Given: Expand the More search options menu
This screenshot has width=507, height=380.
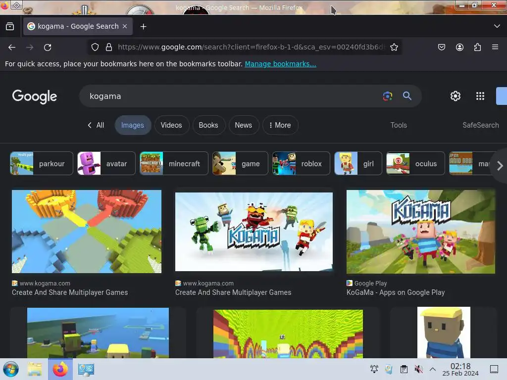Looking at the screenshot, I should pyautogui.click(x=280, y=125).
